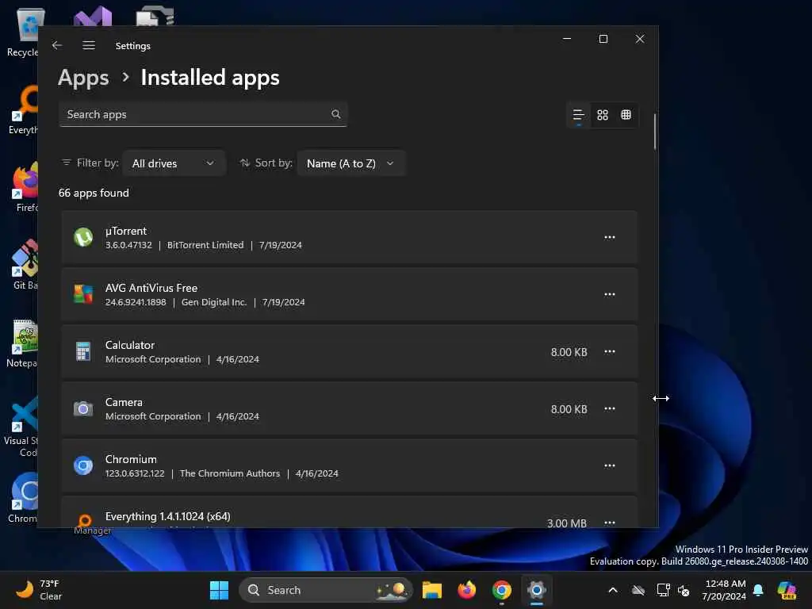Click the '66 apps found' text
Viewport: 812px width, 609px height.
pyautogui.click(x=94, y=193)
